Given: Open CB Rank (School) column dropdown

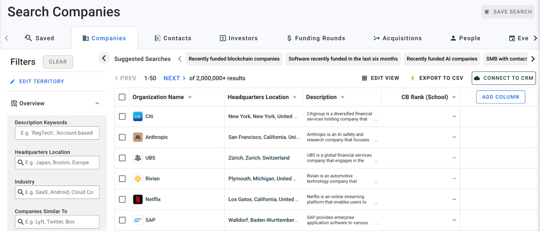Looking at the screenshot, I should [454, 97].
